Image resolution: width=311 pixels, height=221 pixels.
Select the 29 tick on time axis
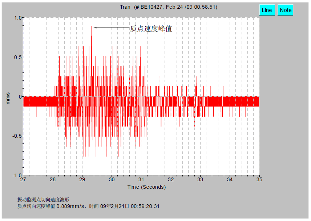tap(82, 179)
